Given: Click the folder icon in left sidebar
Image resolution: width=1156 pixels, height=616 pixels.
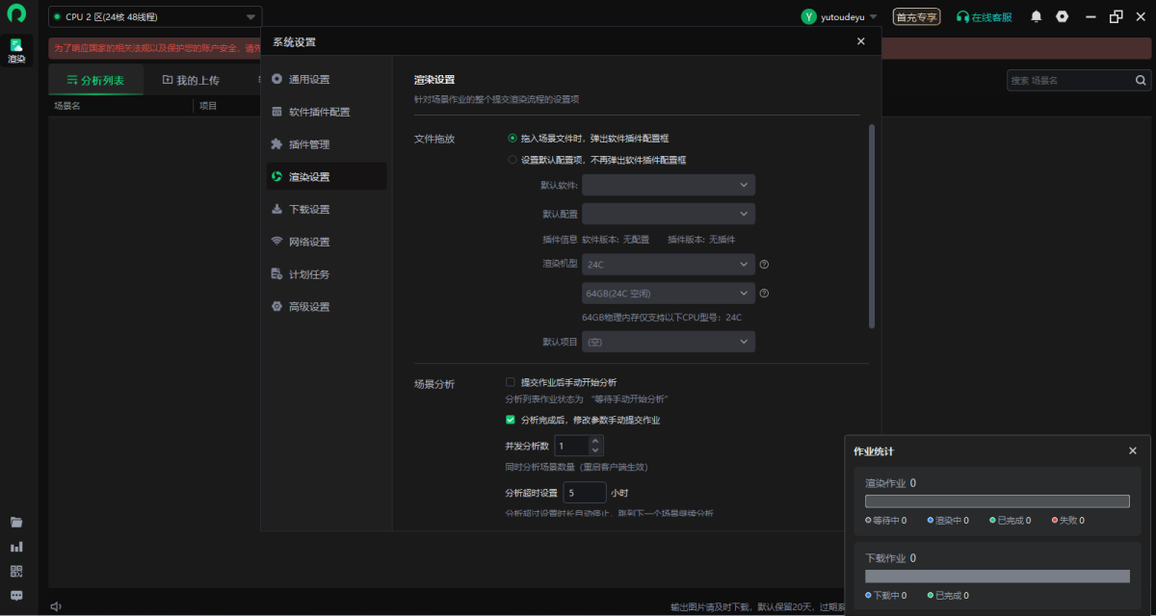Looking at the screenshot, I should [16, 523].
